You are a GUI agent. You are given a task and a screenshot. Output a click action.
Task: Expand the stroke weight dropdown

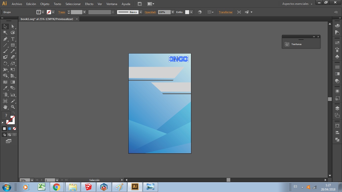84,12
